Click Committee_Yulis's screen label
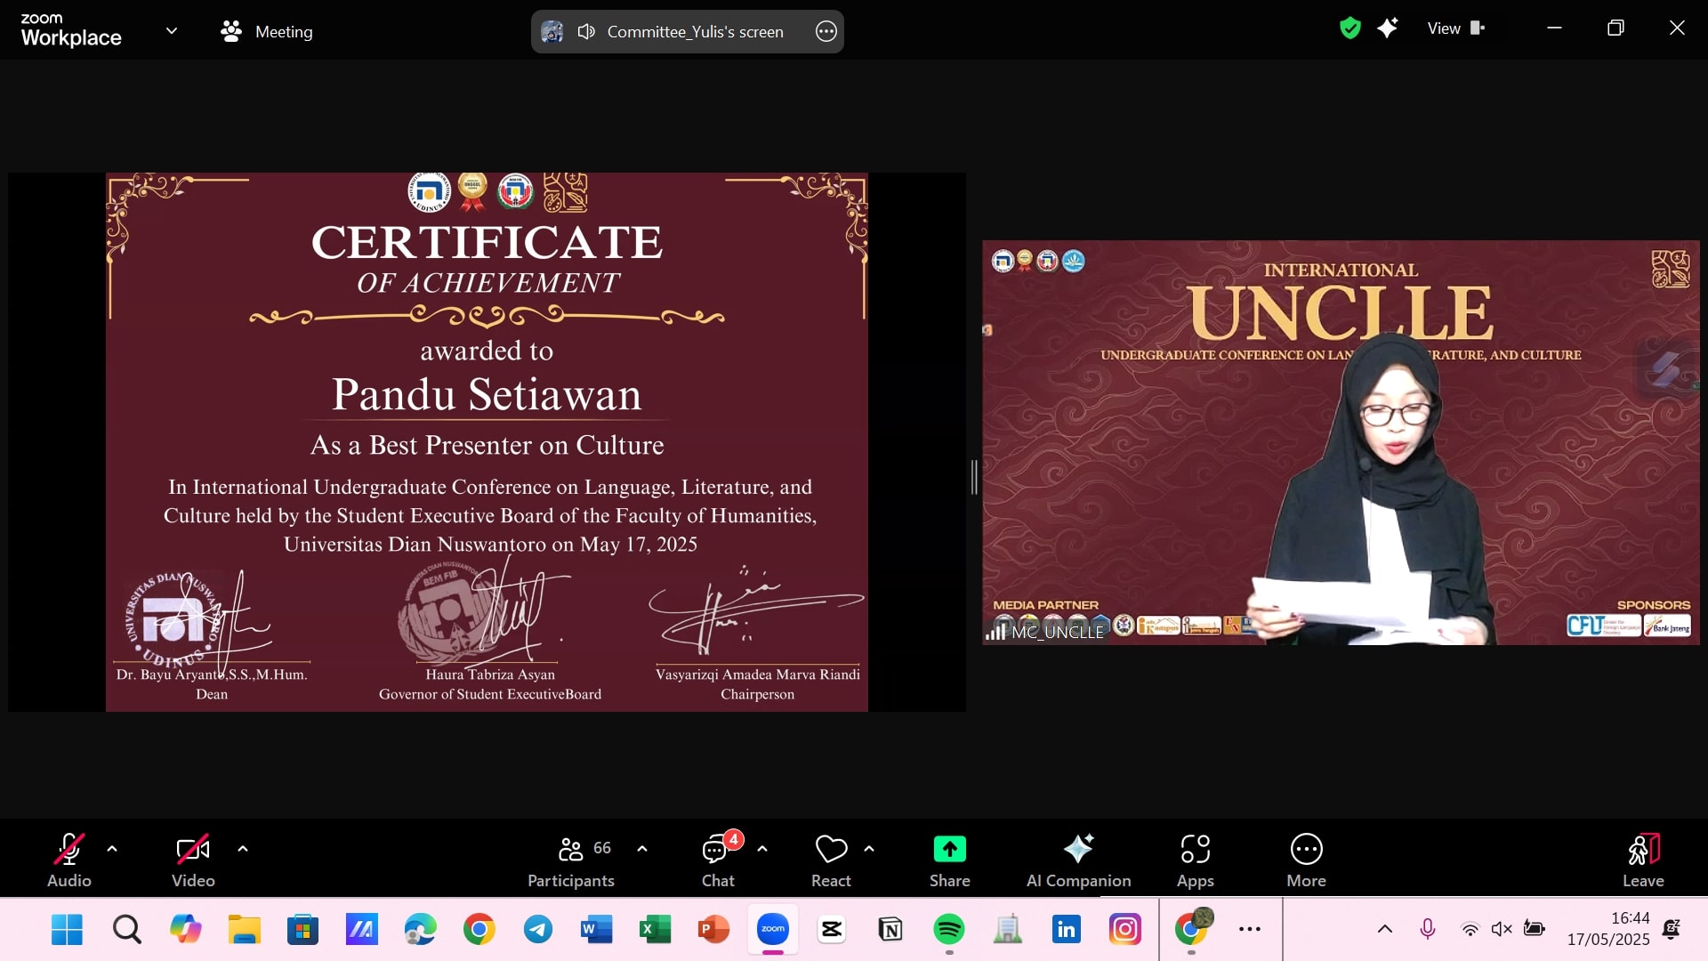This screenshot has height=961, width=1708. click(x=695, y=31)
